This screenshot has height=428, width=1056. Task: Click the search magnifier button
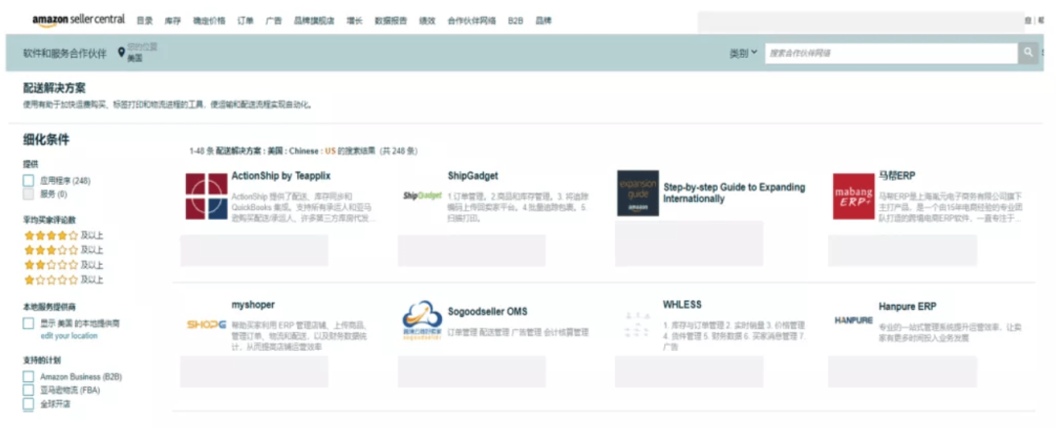coord(1028,53)
